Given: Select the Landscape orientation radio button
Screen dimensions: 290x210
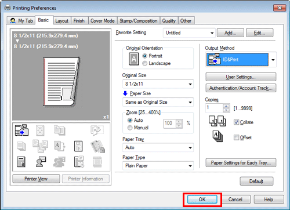Looking at the screenshot, I should tap(144, 63).
